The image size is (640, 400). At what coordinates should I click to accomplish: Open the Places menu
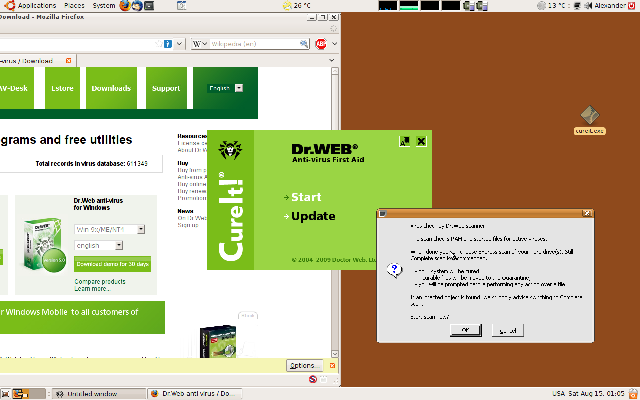[x=74, y=6]
